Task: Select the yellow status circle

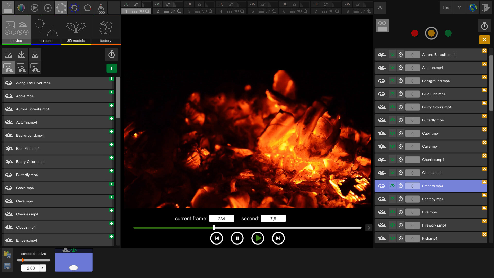Action: tap(431, 33)
